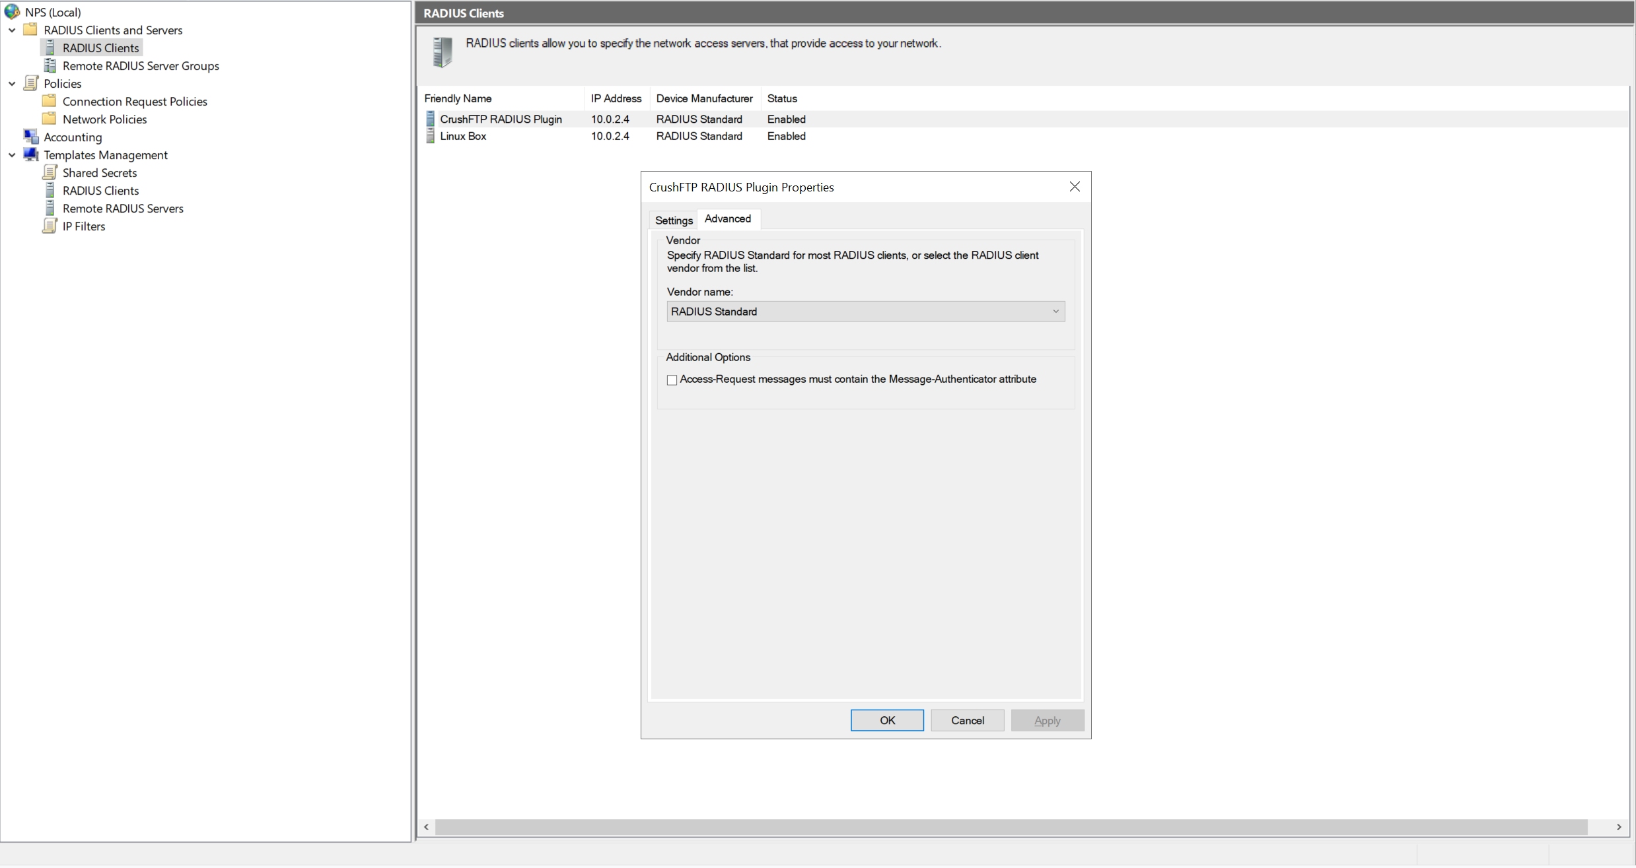Click the Status column header

pos(782,98)
